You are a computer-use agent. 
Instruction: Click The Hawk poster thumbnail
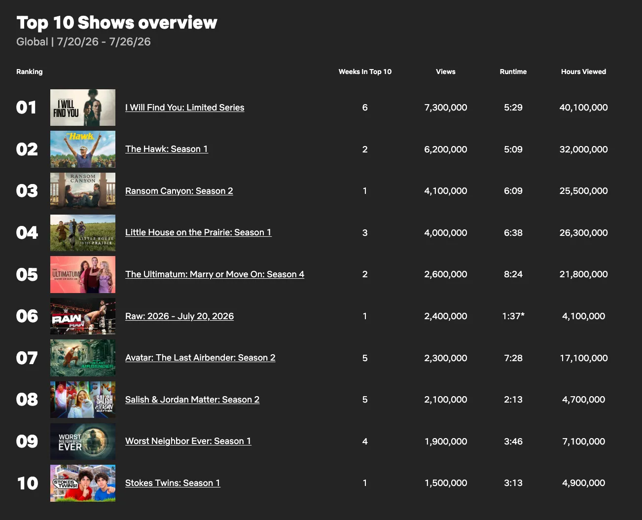[83, 149]
